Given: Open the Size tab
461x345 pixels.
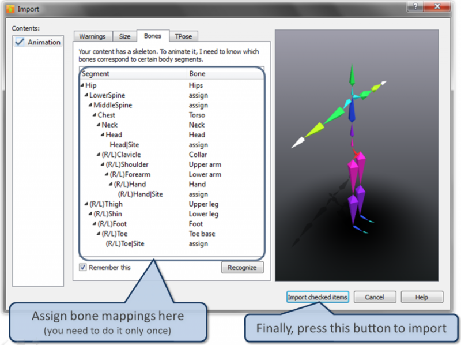Looking at the screenshot, I should pos(124,36).
